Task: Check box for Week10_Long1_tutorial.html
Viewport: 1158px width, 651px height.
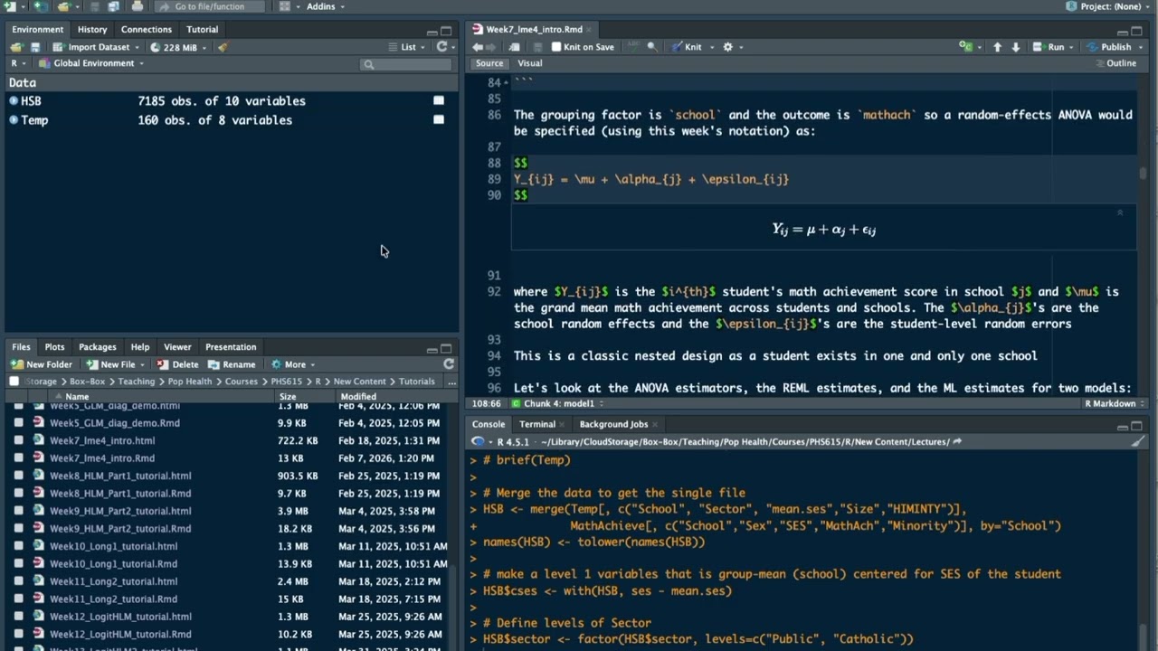Action: click(18, 546)
